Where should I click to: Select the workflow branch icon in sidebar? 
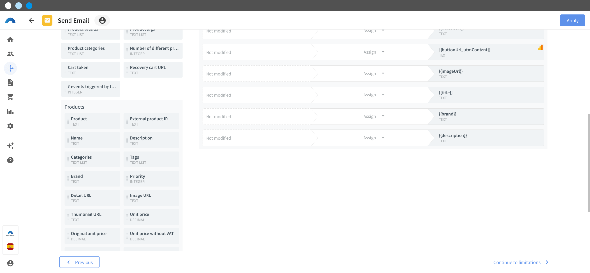10,68
